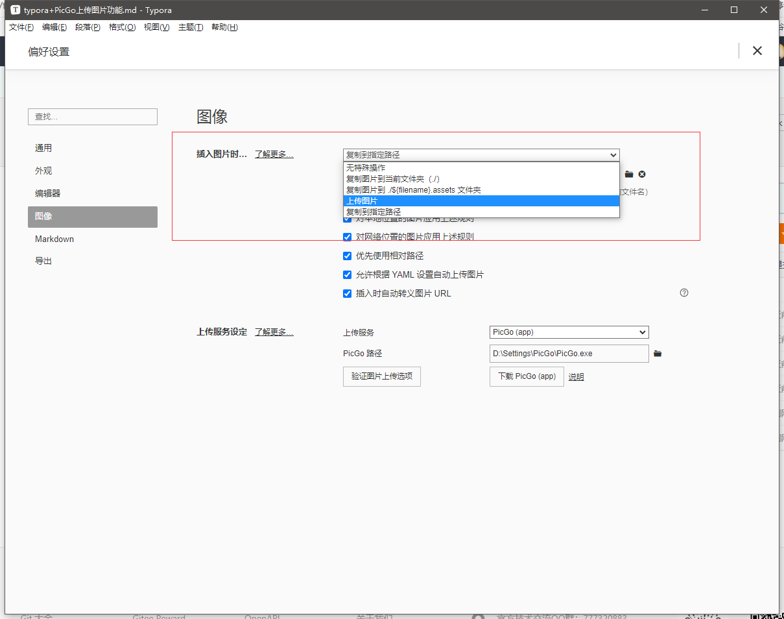Image resolution: width=784 pixels, height=619 pixels.
Task: Toggle 允许根据 YAML 设置自动上传图片 checkbox
Action: [347, 274]
